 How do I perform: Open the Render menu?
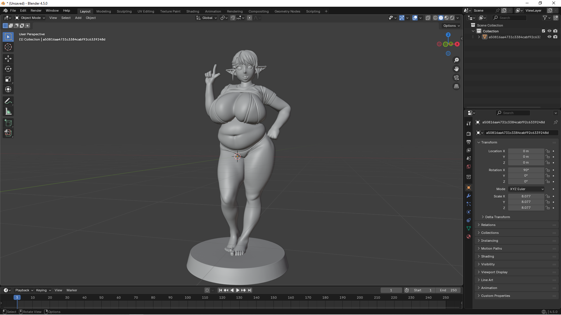(x=36, y=10)
